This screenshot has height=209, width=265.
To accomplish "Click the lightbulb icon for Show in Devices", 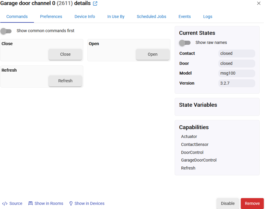I will (x=71, y=203).
